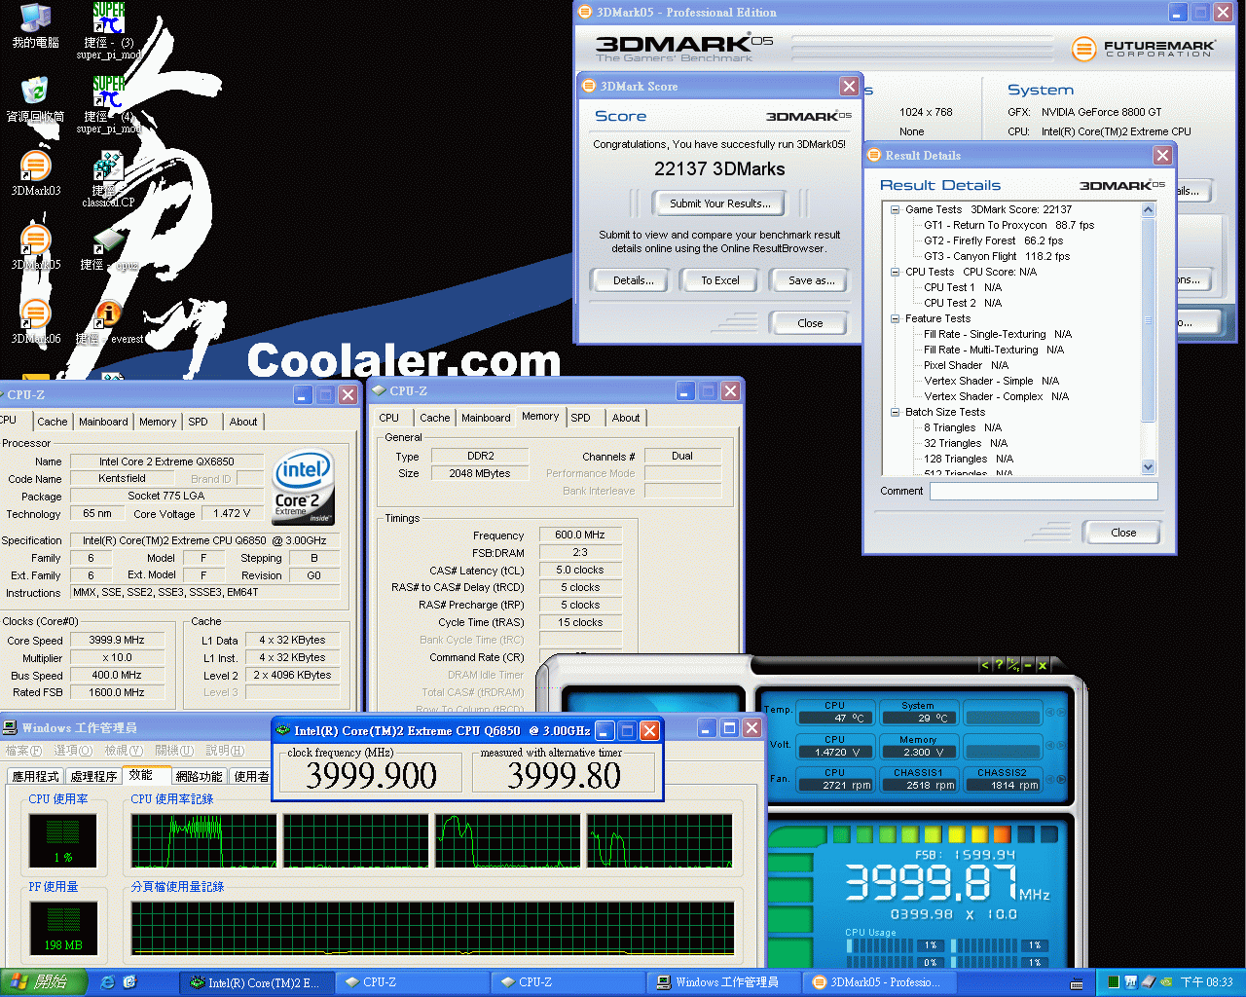Switch to CPU tab in right CPU-Z window
Screen dimensions: 1246x997
tap(389, 418)
